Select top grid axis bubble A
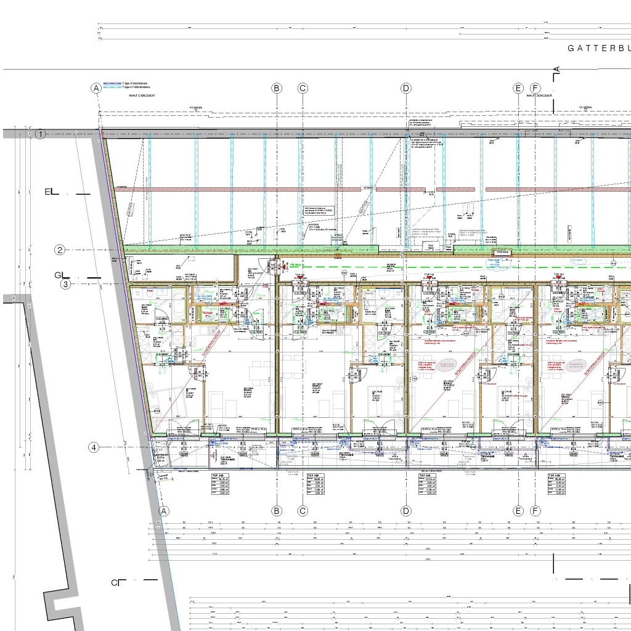 (x=96, y=88)
